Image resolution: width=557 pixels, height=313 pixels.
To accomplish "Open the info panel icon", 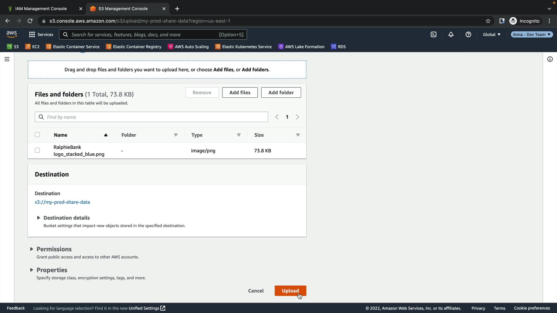I will (x=550, y=59).
